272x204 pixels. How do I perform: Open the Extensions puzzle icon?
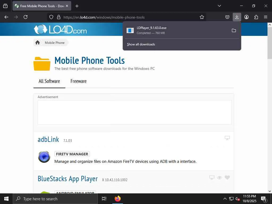pyautogui.click(x=256, y=17)
